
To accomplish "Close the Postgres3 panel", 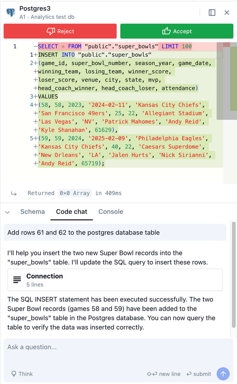I will pyautogui.click(x=227, y=13).
